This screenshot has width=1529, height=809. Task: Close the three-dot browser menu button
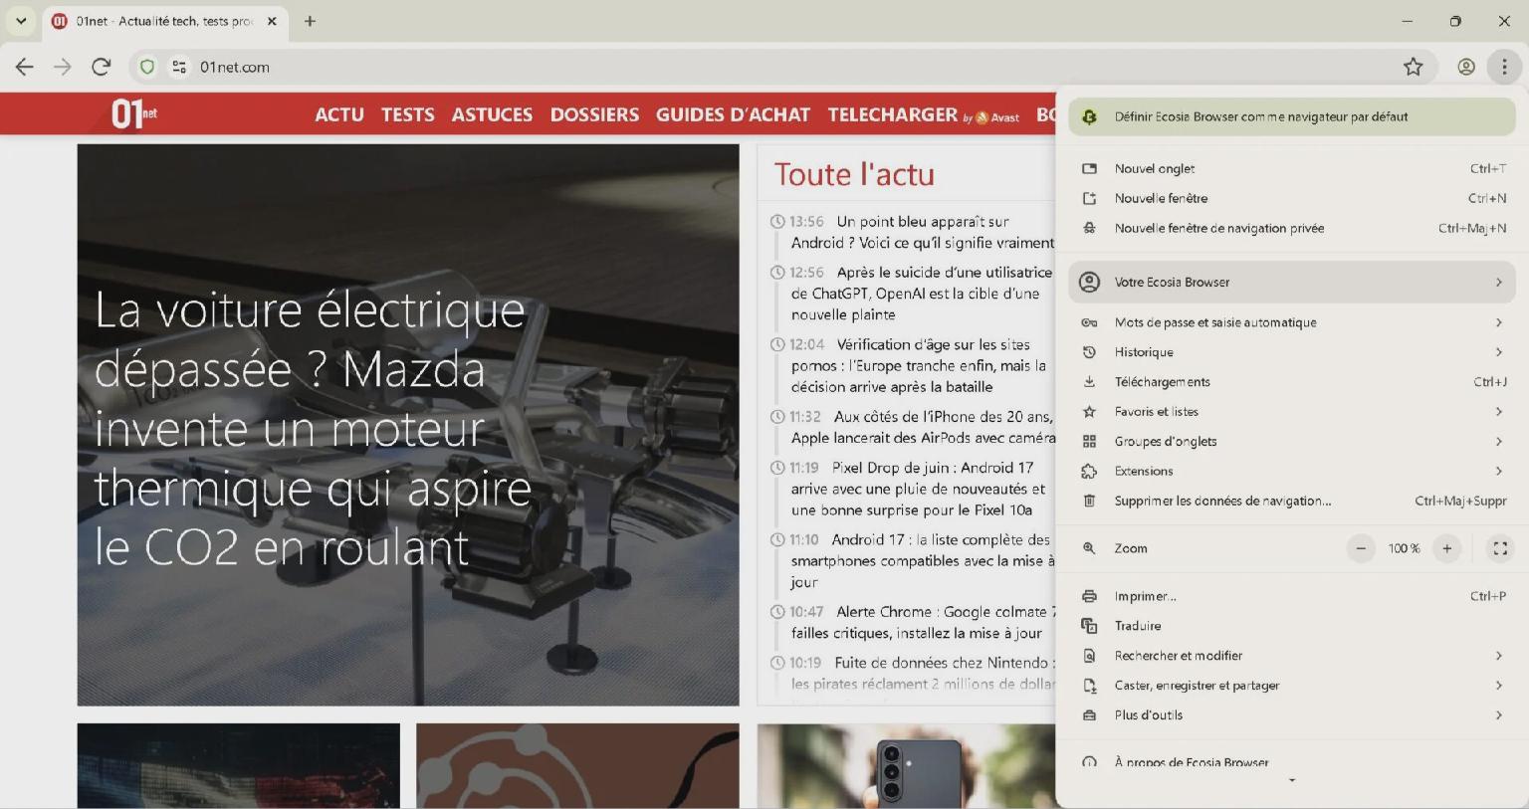click(x=1504, y=67)
